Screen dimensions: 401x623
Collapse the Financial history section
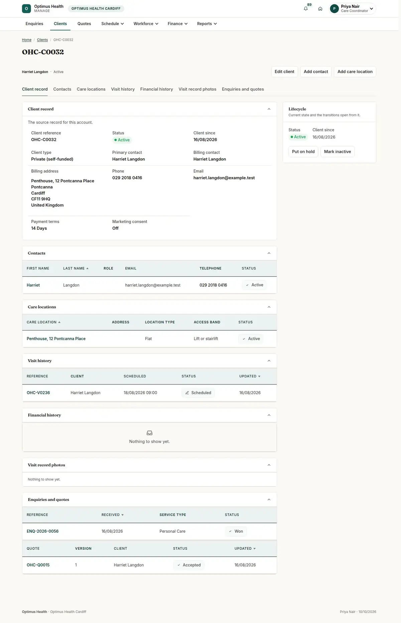point(269,415)
